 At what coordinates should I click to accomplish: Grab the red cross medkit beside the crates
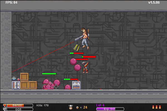pyautogui.click(x=18, y=79)
